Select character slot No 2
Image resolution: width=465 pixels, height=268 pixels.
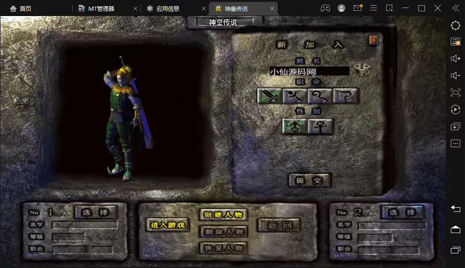pos(402,212)
